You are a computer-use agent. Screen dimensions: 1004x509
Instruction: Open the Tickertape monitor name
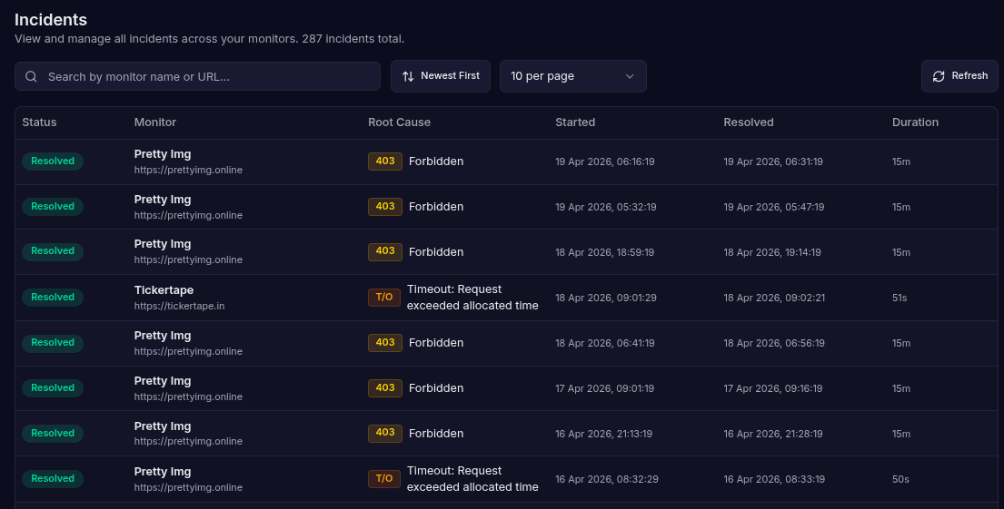(164, 290)
